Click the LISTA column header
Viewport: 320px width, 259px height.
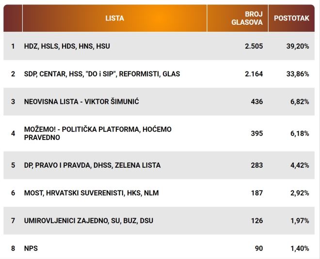coord(114,18)
